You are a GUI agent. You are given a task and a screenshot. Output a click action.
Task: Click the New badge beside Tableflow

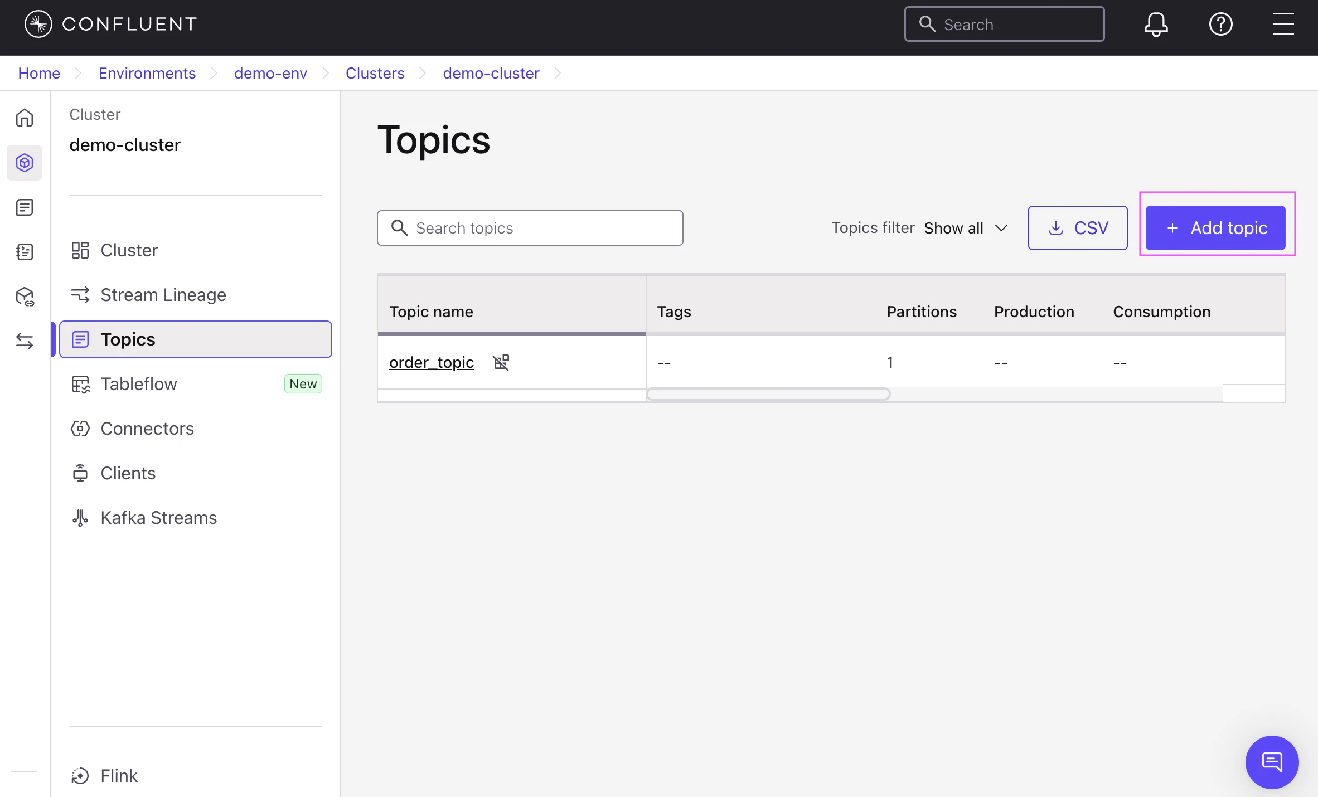click(x=303, y=384)
